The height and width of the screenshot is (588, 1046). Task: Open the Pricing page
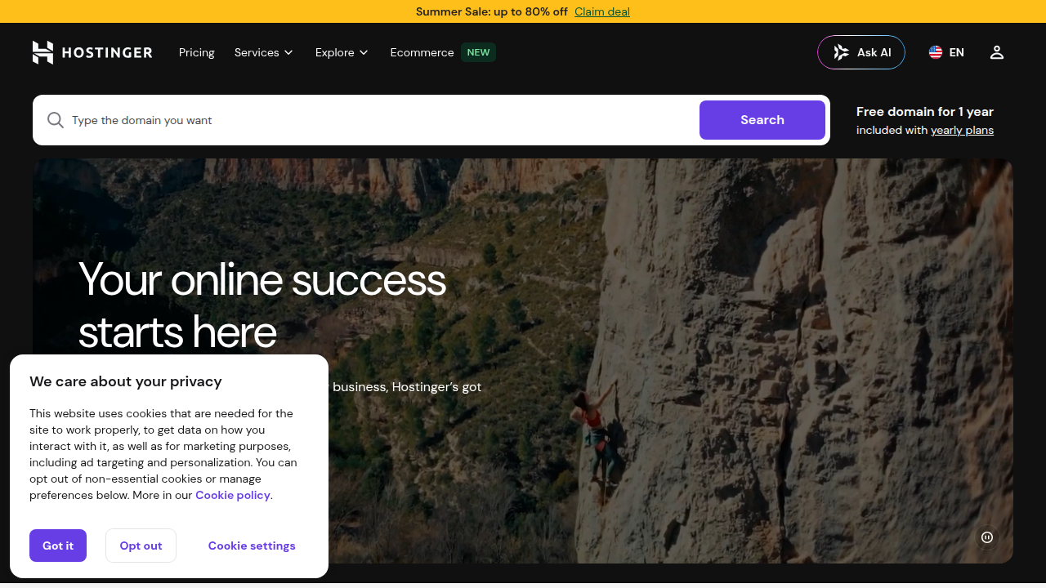point(197,52)
